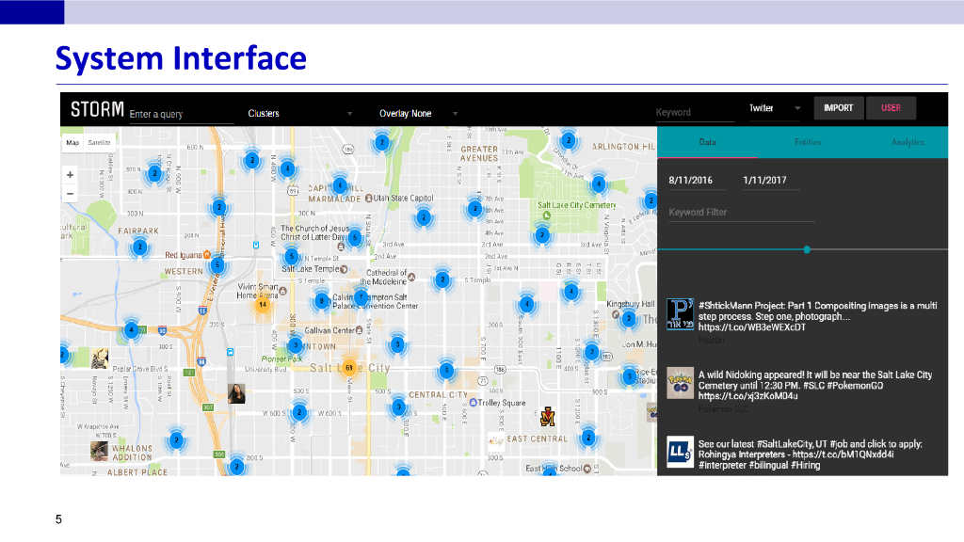Zoom out the map with minus button
The height and width of the screenshot is (542, 964).
[x=70, y=194]
